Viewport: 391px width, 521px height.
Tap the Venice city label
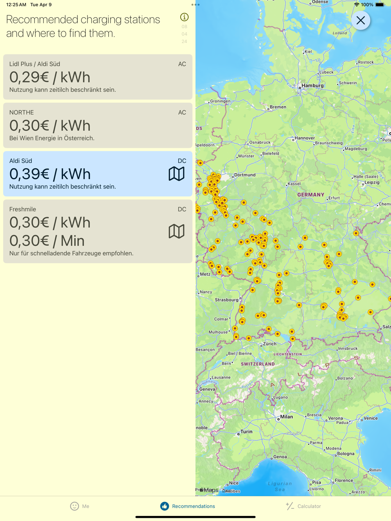click(x=371, y=418)
